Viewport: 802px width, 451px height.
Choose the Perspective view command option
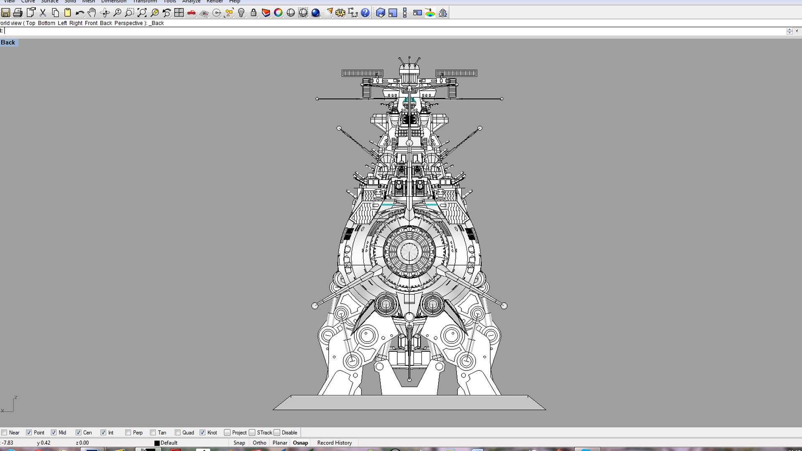click(129, 23)
